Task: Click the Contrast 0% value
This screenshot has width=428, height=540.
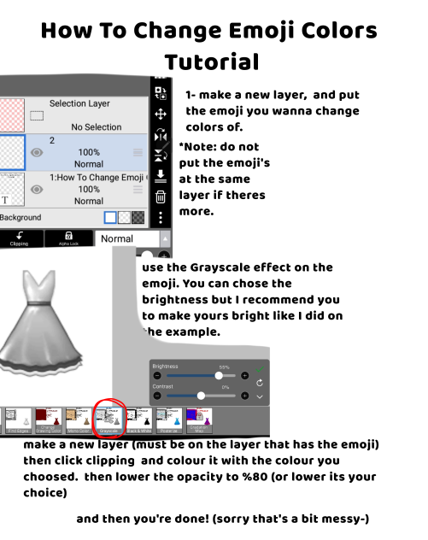Action: click(226, 387)
